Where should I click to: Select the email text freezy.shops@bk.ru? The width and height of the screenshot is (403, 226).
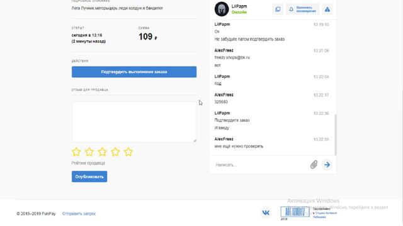click(232, 58)
